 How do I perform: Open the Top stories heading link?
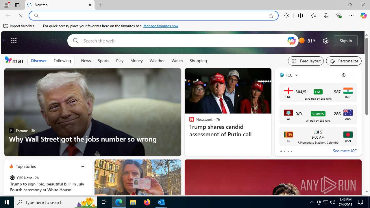26,166
